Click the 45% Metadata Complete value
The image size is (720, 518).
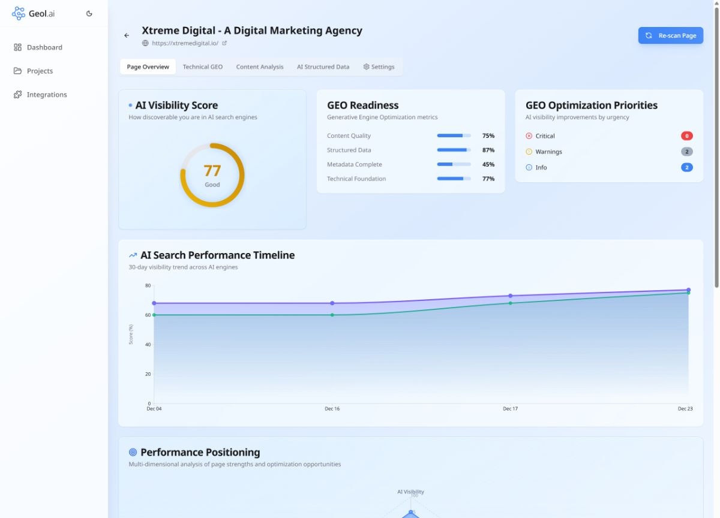(488, 164)
